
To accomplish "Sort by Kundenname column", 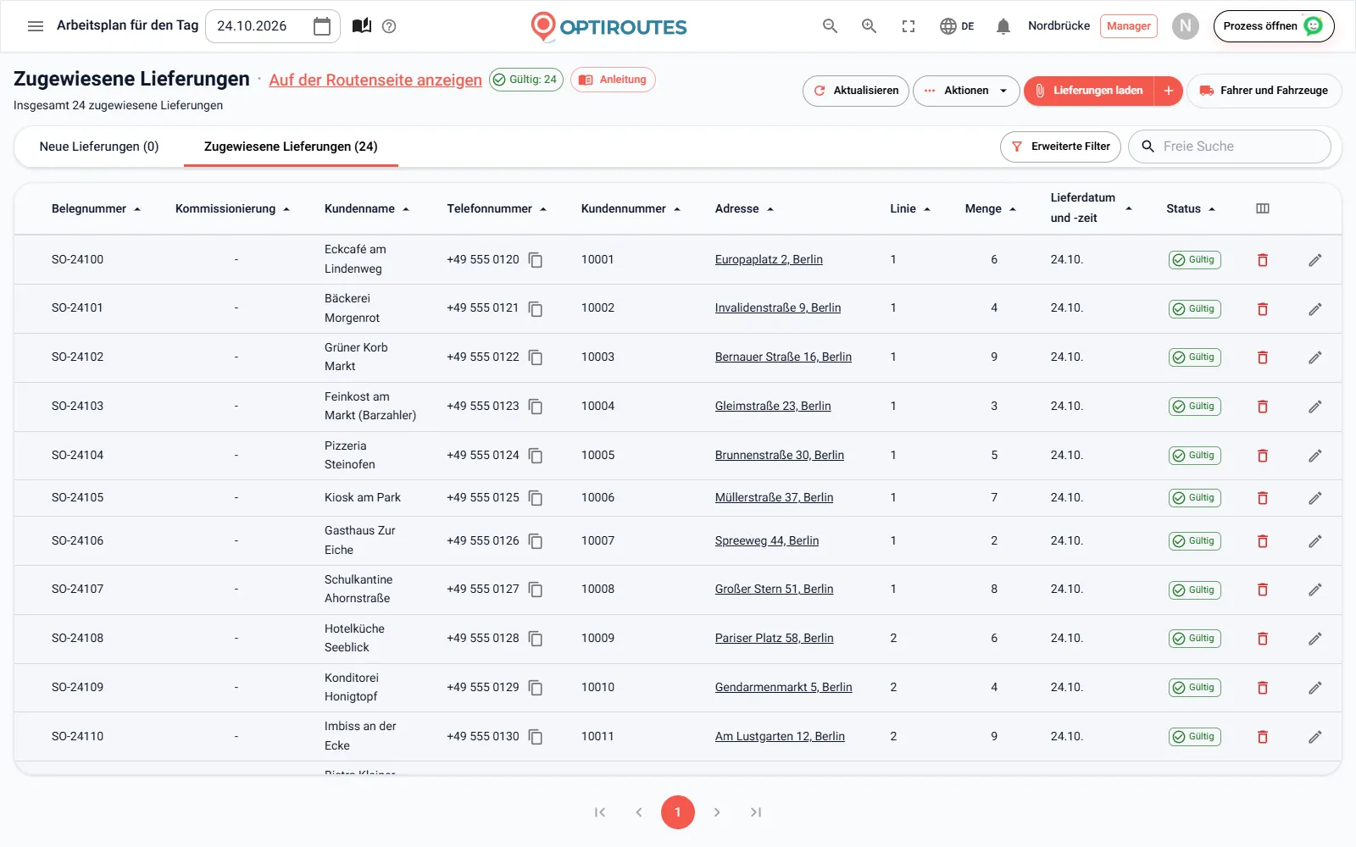I will click(367, 208).
